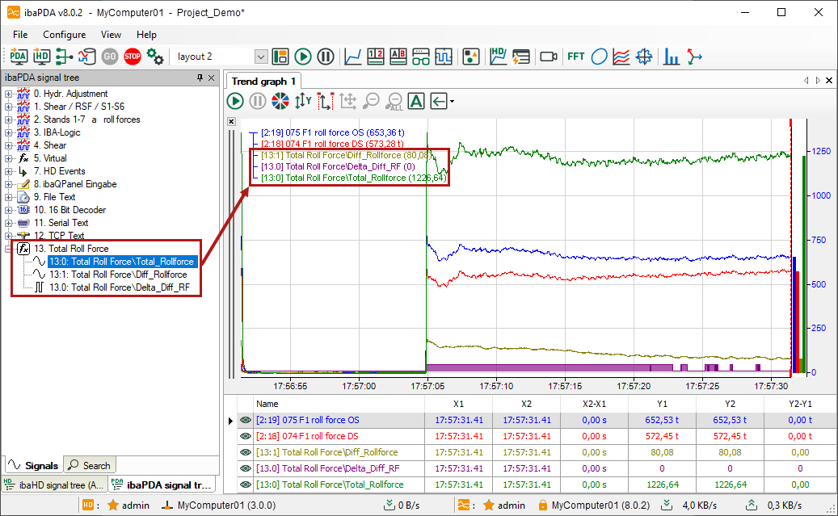This screenshot has width=838, height=516.
Task: Close the ibaPDA signal tree panel
Action: coord(212,78)
